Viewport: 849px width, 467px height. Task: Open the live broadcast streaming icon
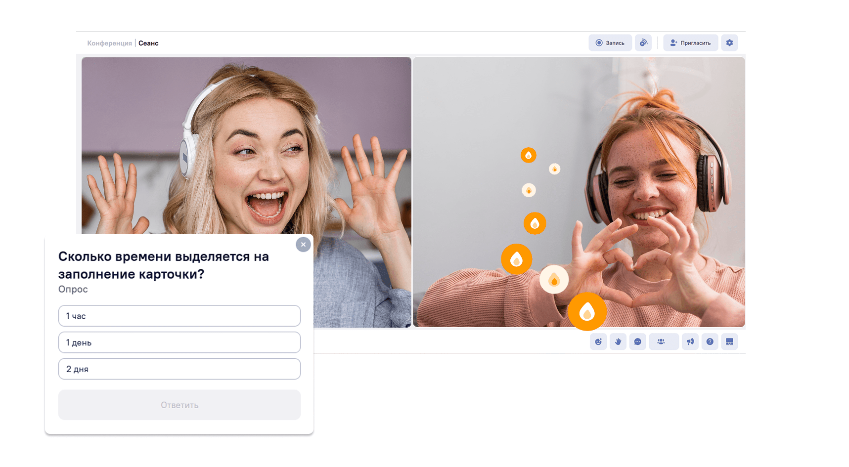point(643,43)
